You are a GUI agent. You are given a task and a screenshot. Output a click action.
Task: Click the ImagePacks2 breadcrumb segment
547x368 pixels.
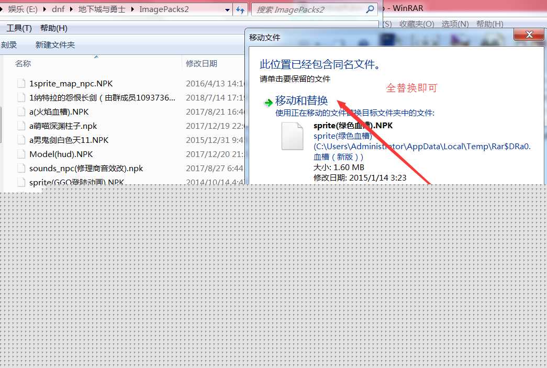coord(164,9)
